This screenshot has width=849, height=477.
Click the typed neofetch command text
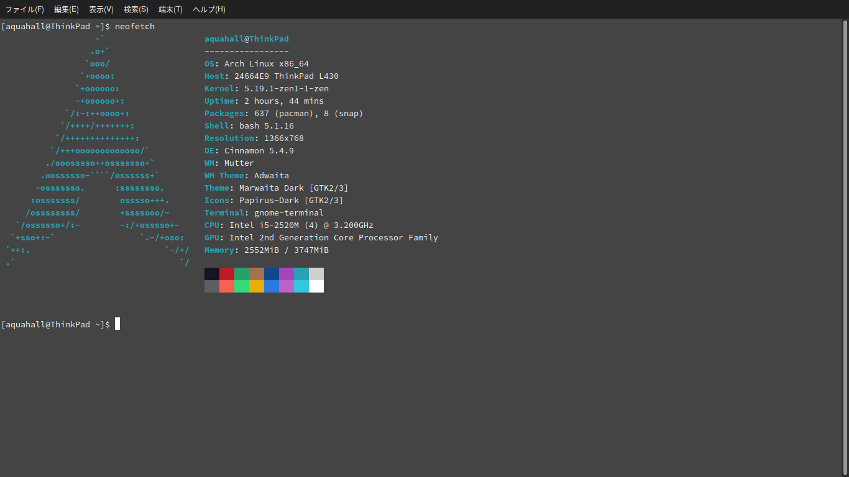[135, 27]
